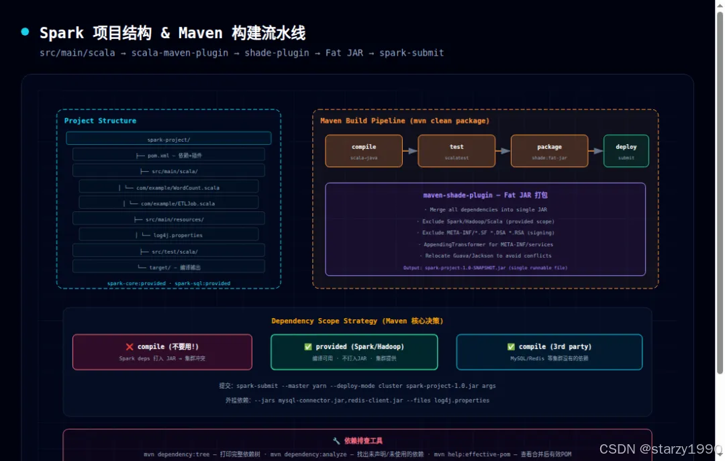725x461 pixels.
Task: Click the 'Dependency Scope Strategy' heading
Action: click(x=357, y=321)
